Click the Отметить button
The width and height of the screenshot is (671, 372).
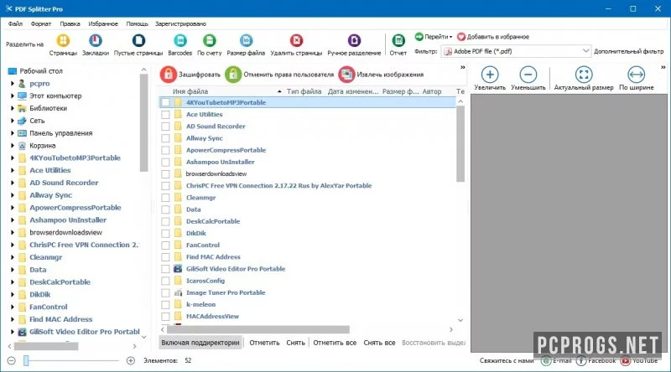(x=264, y=343)
